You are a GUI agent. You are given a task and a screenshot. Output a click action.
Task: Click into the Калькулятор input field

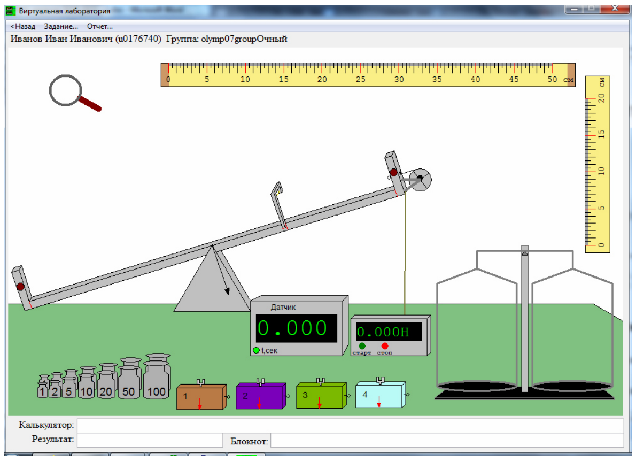pyautogui.click(x=351, y=425)
